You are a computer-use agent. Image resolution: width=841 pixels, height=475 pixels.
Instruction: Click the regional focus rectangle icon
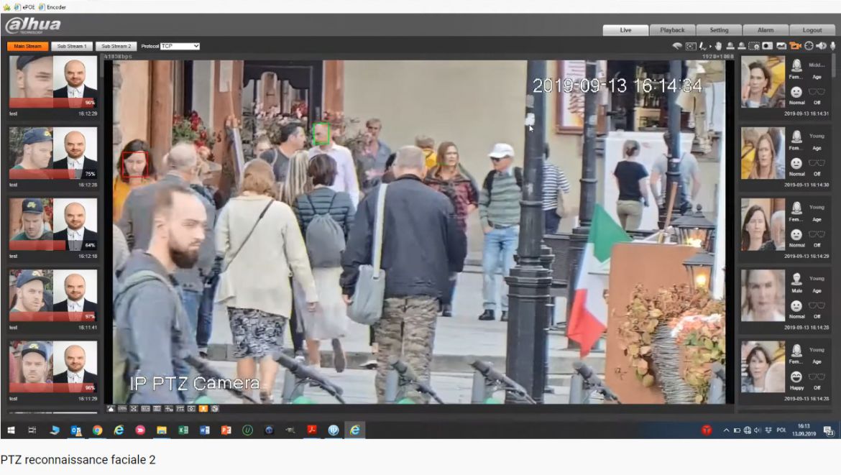(x=691, y=46)
